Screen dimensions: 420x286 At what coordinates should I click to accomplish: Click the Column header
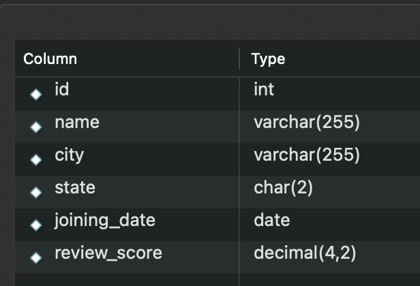click(50, 59)
